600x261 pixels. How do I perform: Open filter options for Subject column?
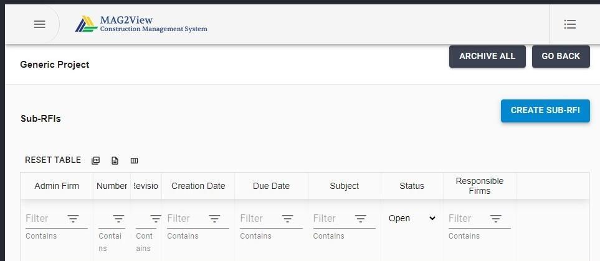pyautogui.click(x=361, y=218)
